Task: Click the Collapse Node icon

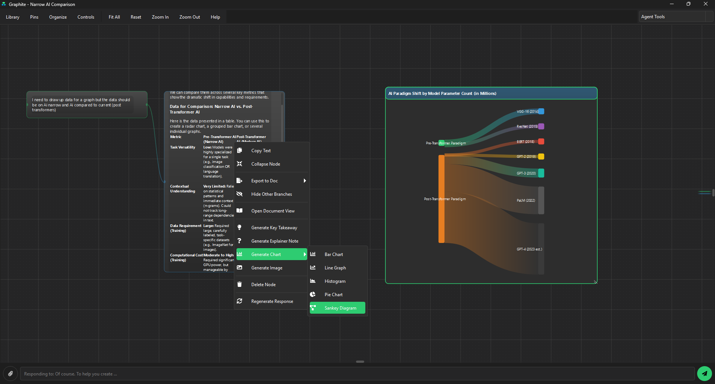Action: 239,164
